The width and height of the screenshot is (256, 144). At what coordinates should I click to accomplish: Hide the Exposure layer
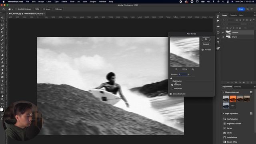pyautogui.click(x=223, y=32)
